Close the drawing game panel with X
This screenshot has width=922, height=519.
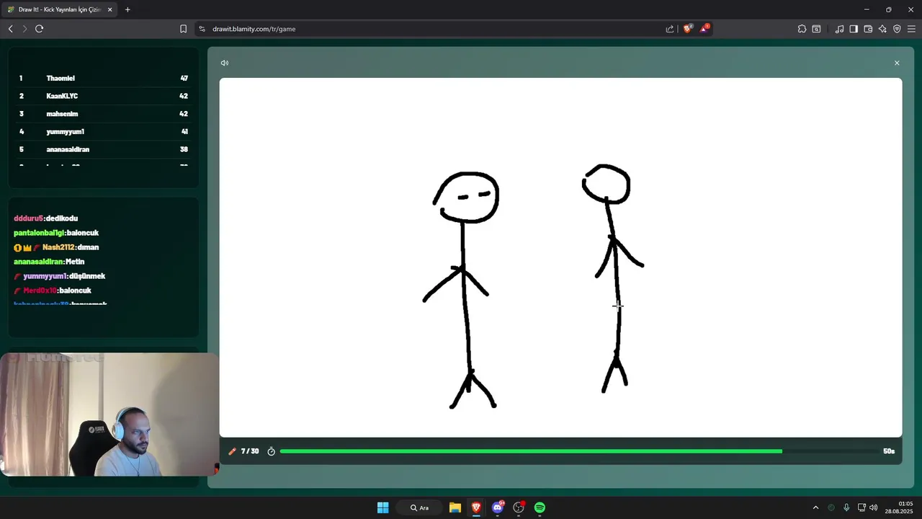point(897,63)
